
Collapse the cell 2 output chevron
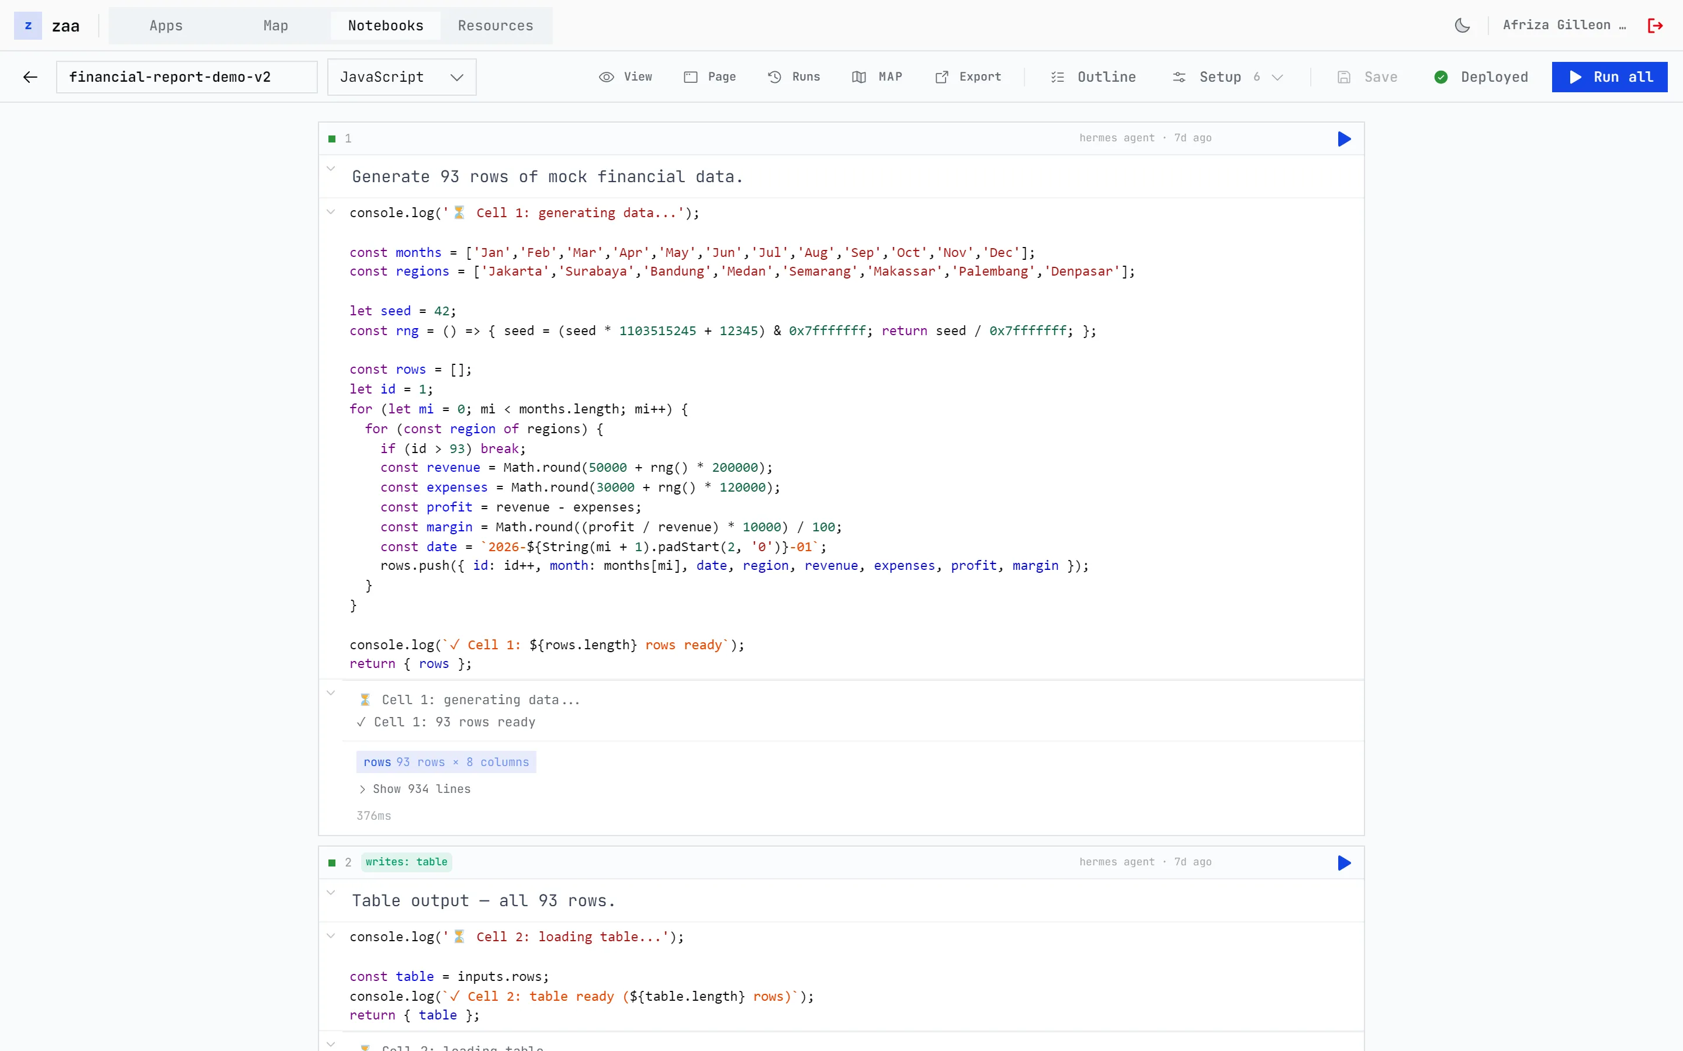point(331,1043)
